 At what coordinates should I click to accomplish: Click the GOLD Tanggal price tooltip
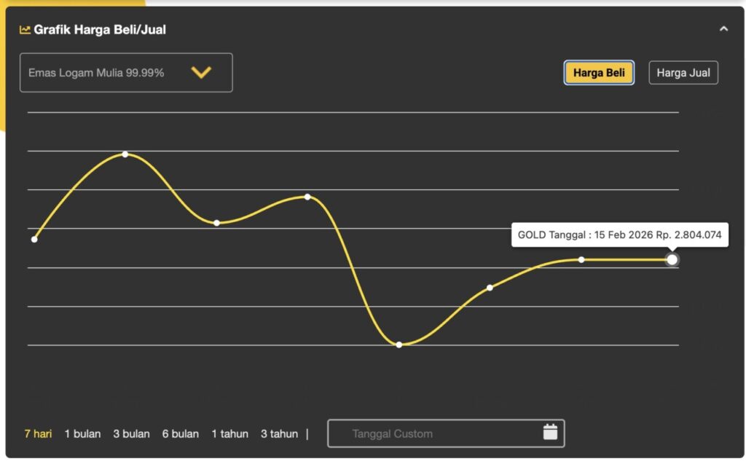(619, 235)
